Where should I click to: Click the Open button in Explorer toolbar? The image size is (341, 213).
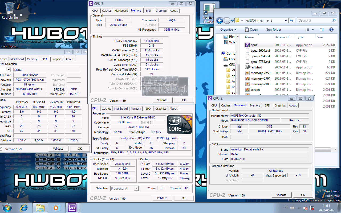point(251,30)
